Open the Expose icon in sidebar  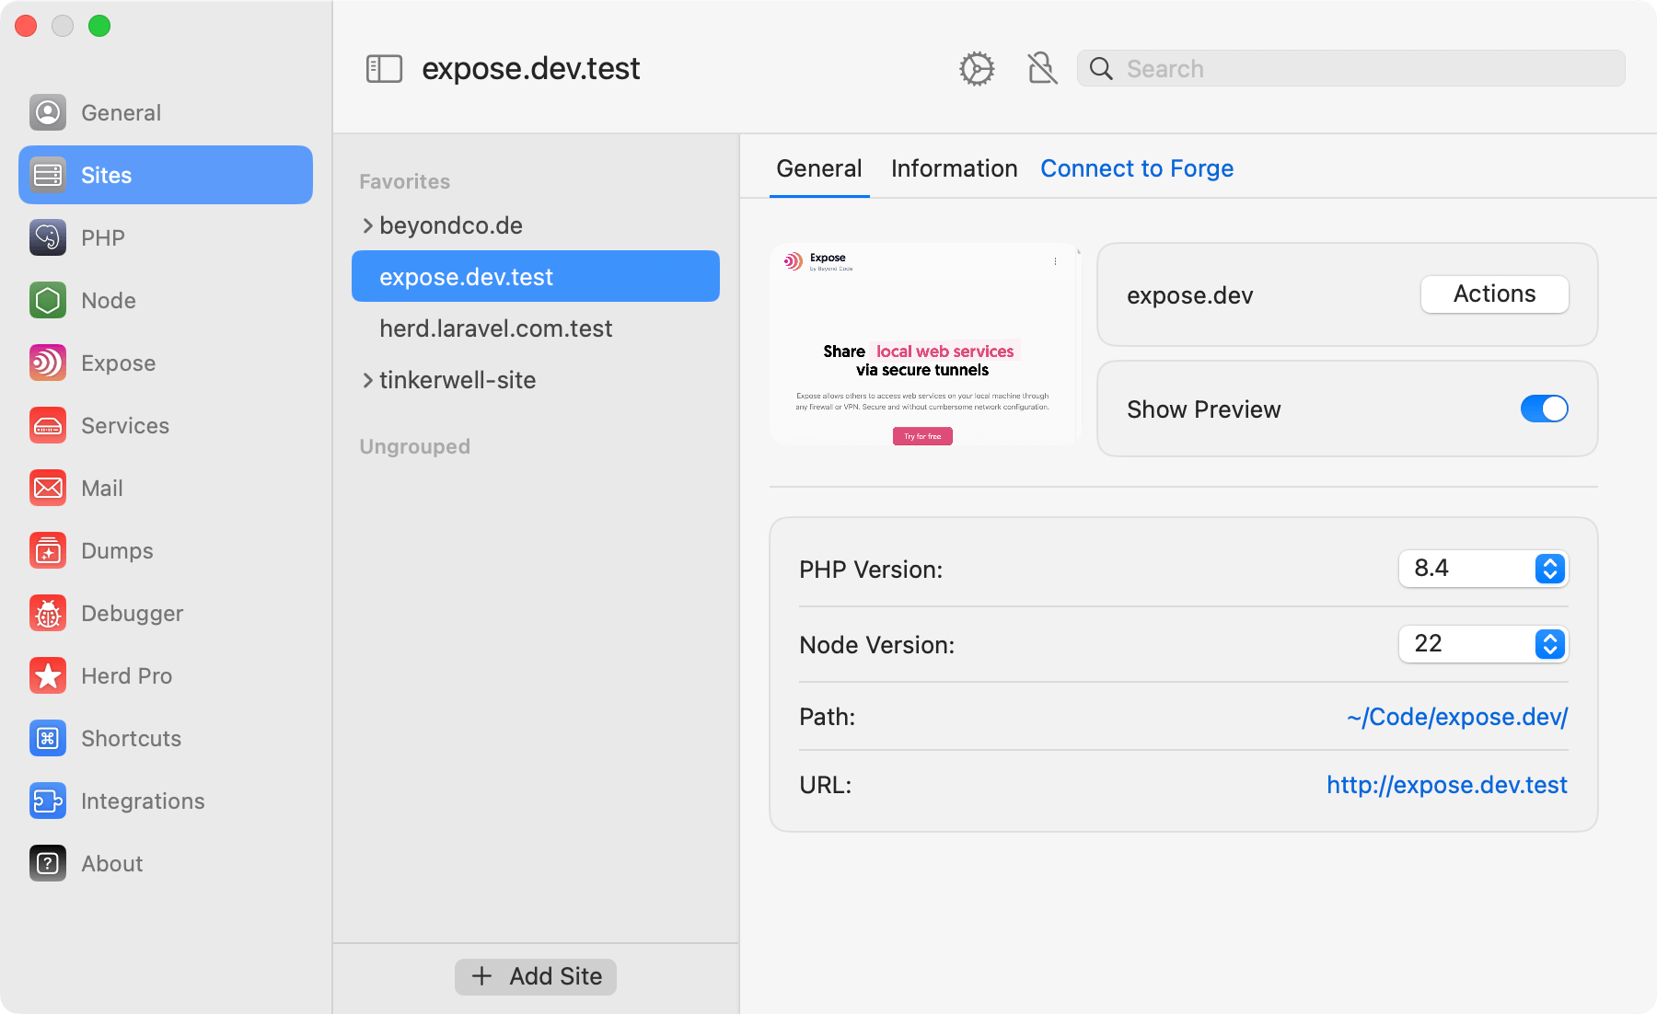click(x=48, y=363)
